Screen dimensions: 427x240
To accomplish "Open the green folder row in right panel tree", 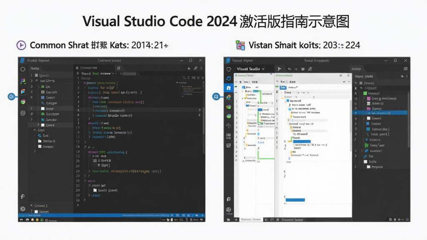I will (375, 145).
